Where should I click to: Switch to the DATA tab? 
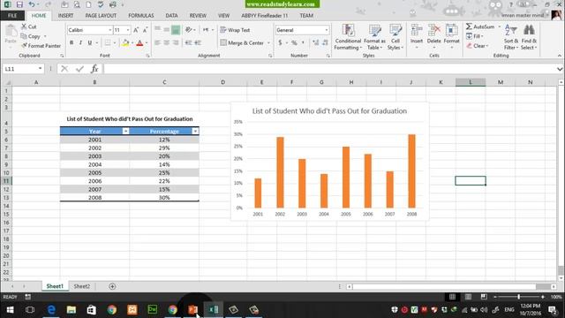tap(171, 16)
